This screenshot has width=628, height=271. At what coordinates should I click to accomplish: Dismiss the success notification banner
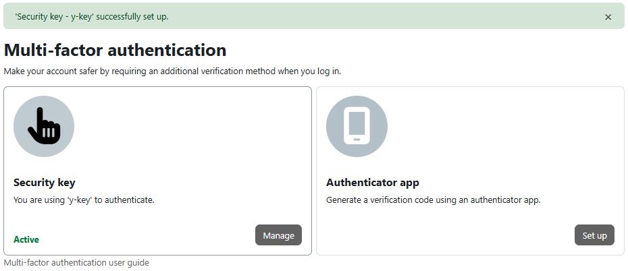pos(608,17)
